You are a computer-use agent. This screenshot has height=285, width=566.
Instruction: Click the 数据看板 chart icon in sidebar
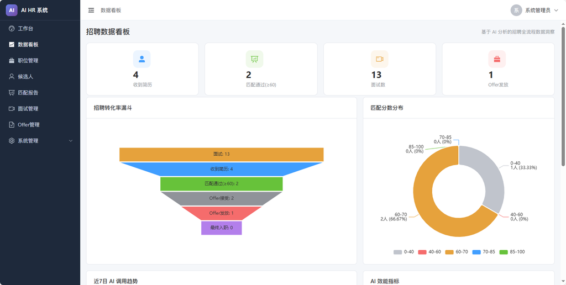[x=12, y=45]
